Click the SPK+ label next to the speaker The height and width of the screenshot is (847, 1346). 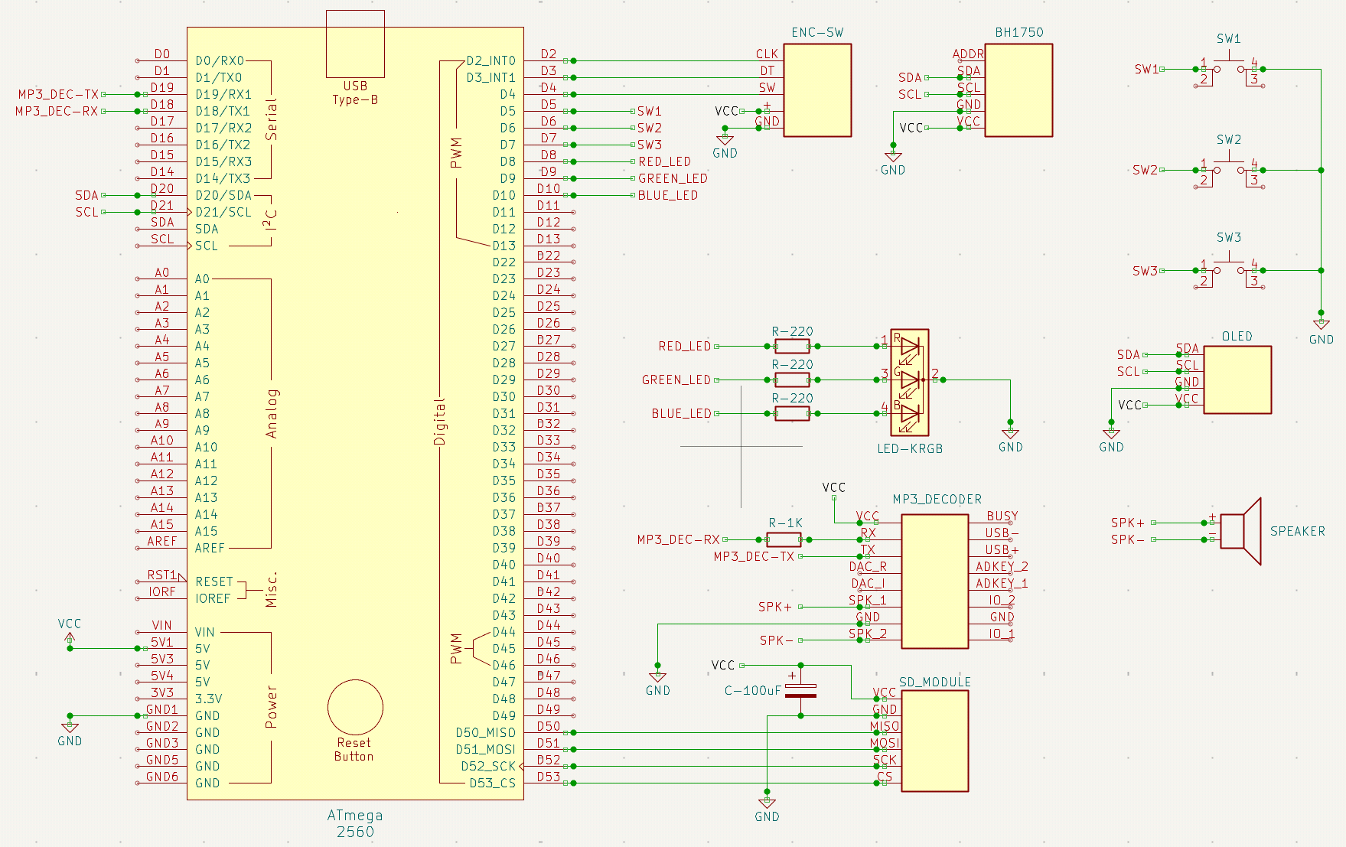pos(1128,523)
